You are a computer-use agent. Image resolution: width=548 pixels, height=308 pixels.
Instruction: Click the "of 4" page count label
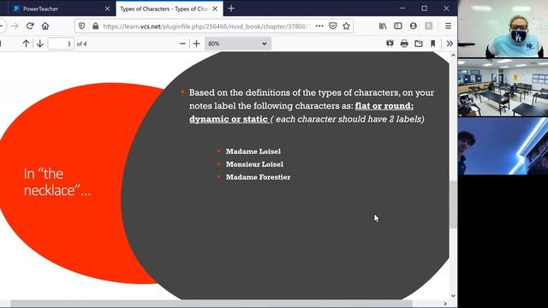click(x=82, y=44)
